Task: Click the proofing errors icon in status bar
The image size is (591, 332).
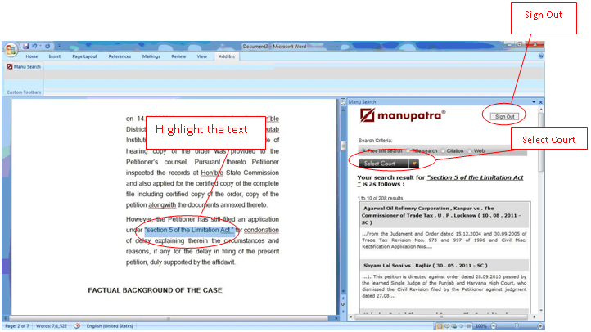Action: (x=77, y=325)
